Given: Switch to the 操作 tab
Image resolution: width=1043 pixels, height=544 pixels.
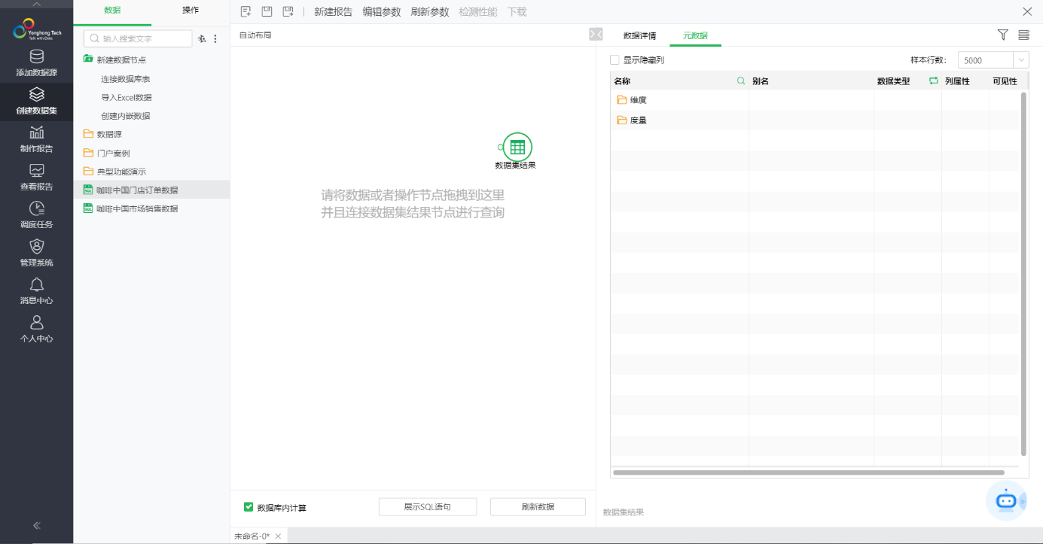Looking at the screenshot, I should click(191, 11).
